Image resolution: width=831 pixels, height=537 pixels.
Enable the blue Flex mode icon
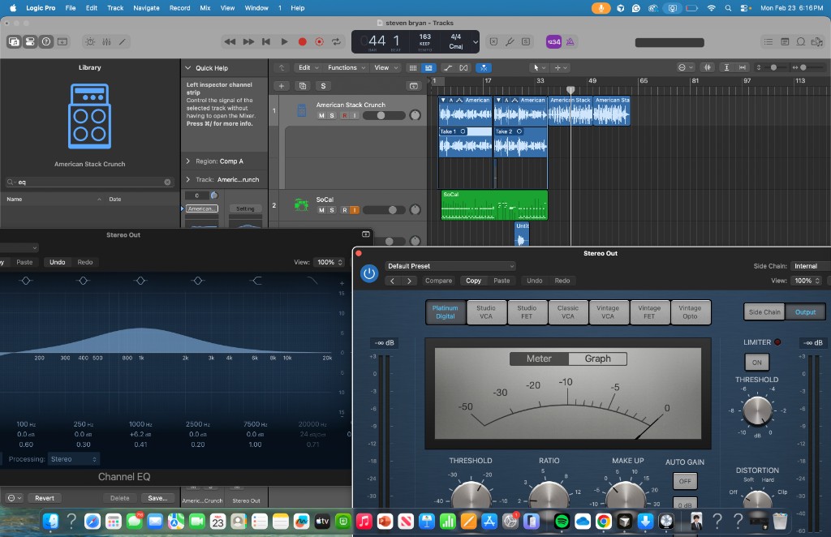485,68
